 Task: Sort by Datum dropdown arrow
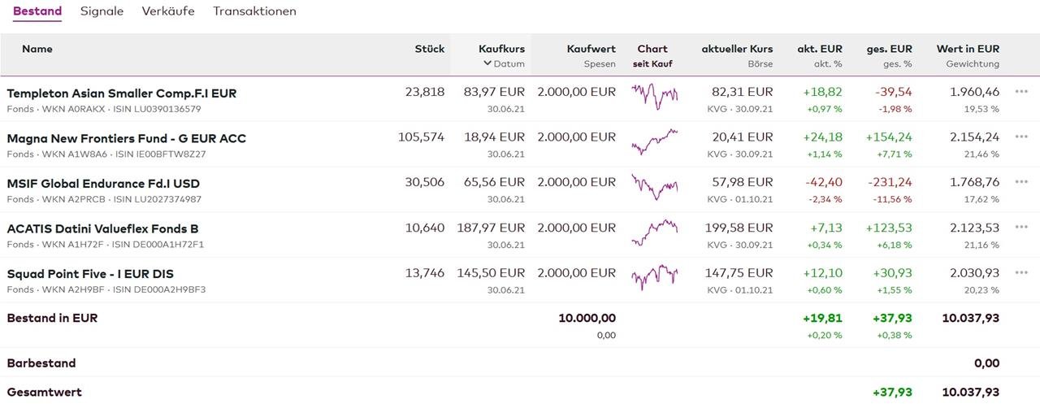point(487,63)
